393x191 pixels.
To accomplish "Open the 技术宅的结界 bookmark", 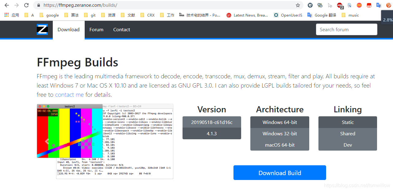I will 200,15.
